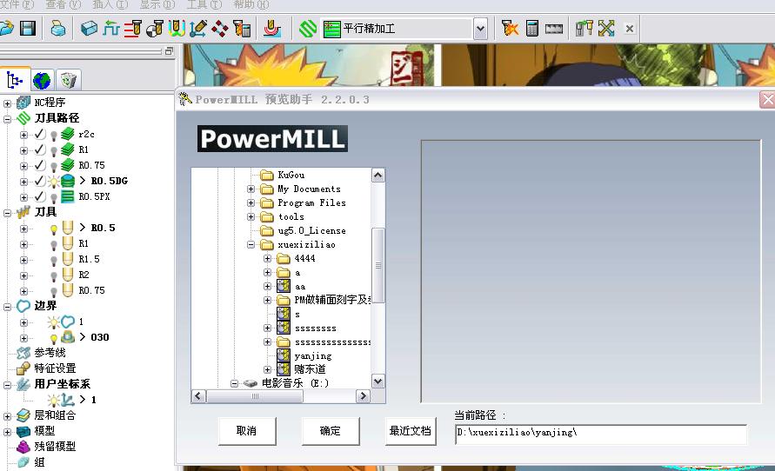Expand the 模型 tree node
Image resolution: width=775 pixels, height=471 pixels.
(8, 432)
